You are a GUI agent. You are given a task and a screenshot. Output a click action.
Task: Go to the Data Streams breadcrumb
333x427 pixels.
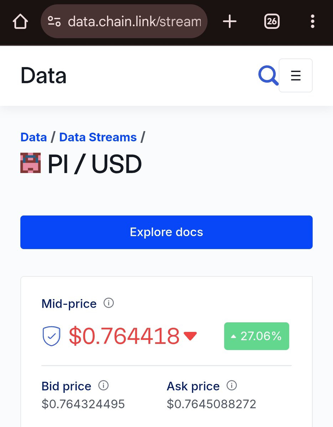98,137
